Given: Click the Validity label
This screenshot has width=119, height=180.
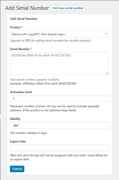Looking at the screenshot, I should (15, 119).
